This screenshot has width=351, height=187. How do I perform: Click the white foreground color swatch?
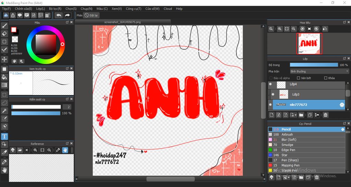click(x=14, y=30)
